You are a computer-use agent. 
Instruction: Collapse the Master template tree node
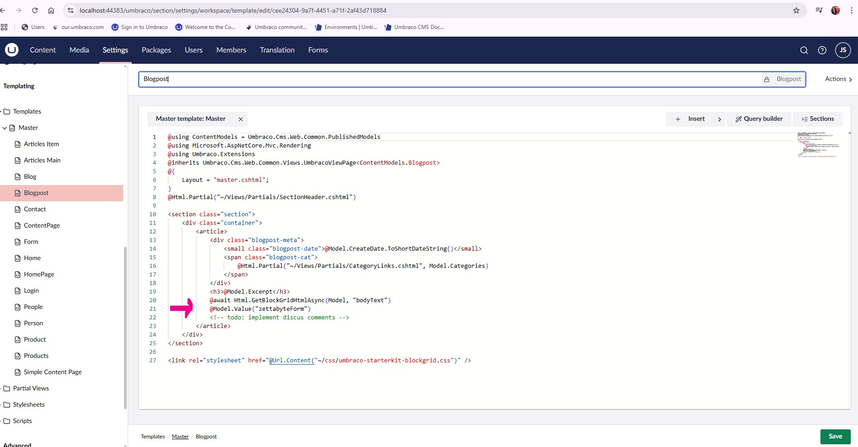(x=5, y=128)
